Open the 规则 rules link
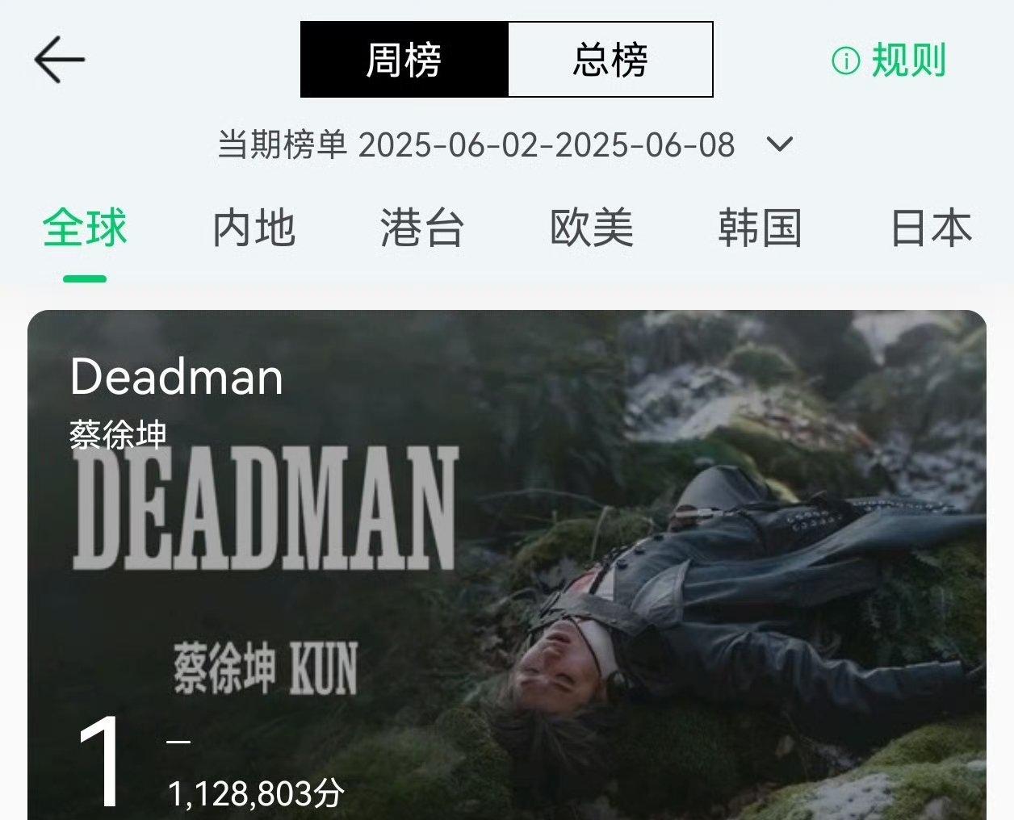The height and width of the screenshot is (820, 1014). click(x=908, y=61)
